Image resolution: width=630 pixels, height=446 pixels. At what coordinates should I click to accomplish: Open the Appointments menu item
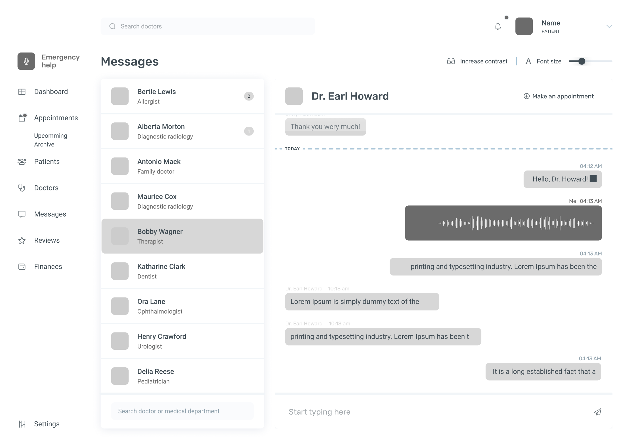click(x=56, y=118)
